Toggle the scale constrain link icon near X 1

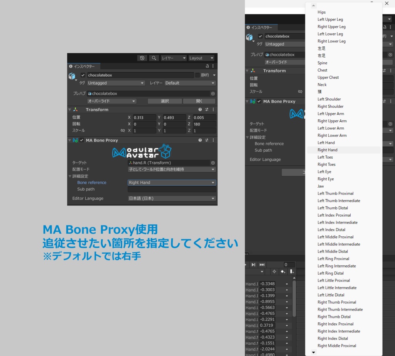(123, 131)
